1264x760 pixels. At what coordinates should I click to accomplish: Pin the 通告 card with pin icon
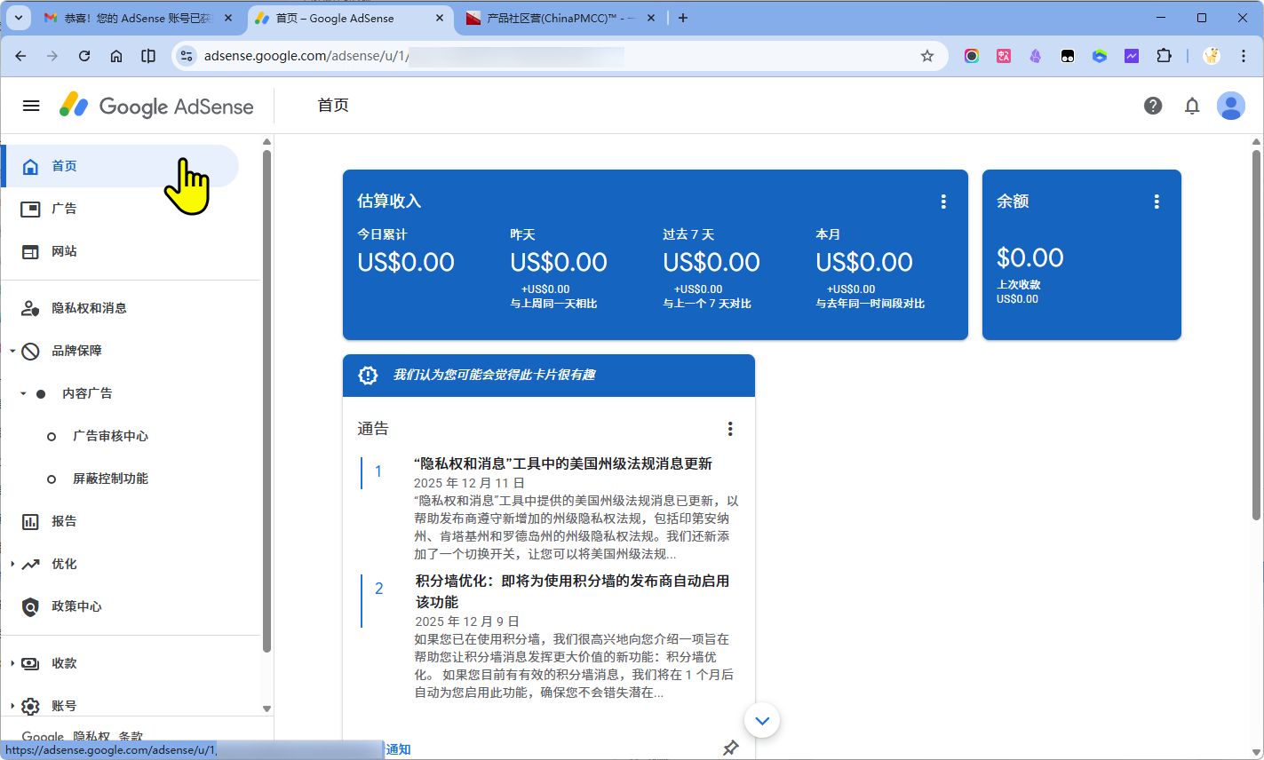point(730,748)
